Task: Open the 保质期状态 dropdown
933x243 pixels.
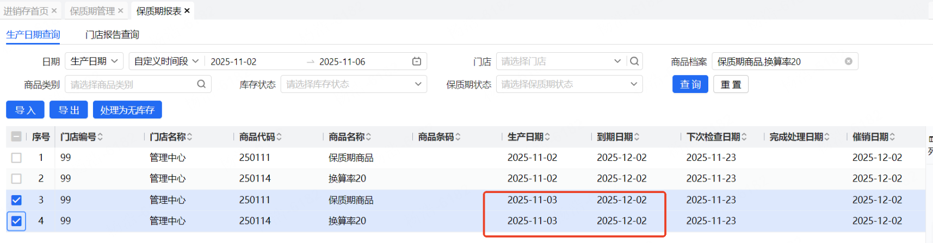Action: [569, 84]
